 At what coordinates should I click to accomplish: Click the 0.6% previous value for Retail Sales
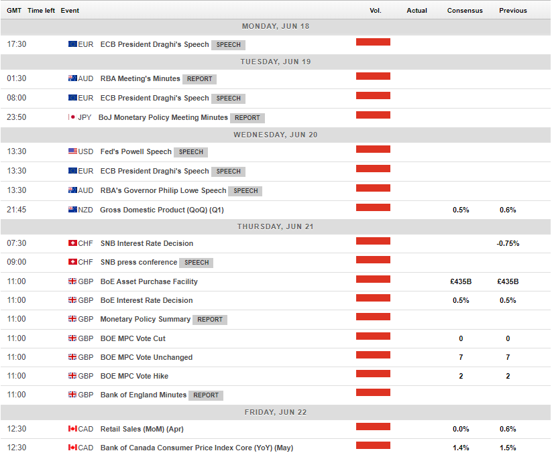(508, 429)
